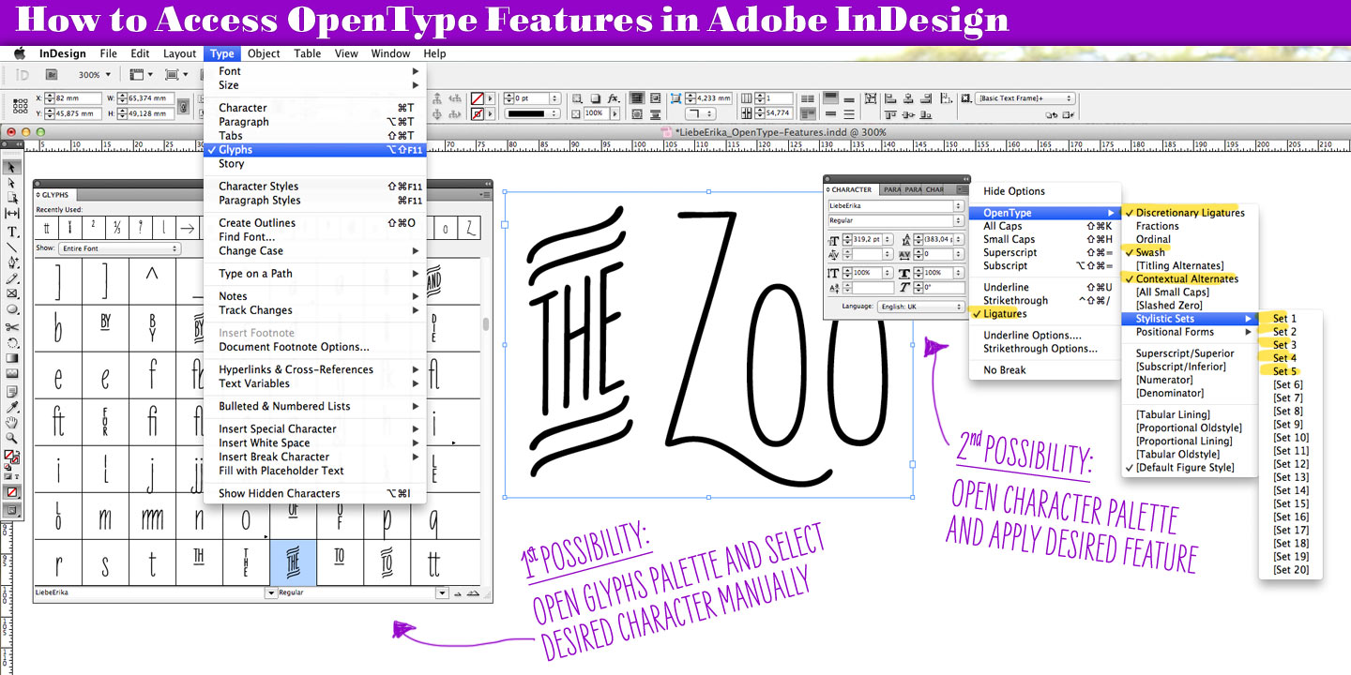Select the Pen tool
The width and height of the screenshot is (1351, 675).
click(12, 262)
